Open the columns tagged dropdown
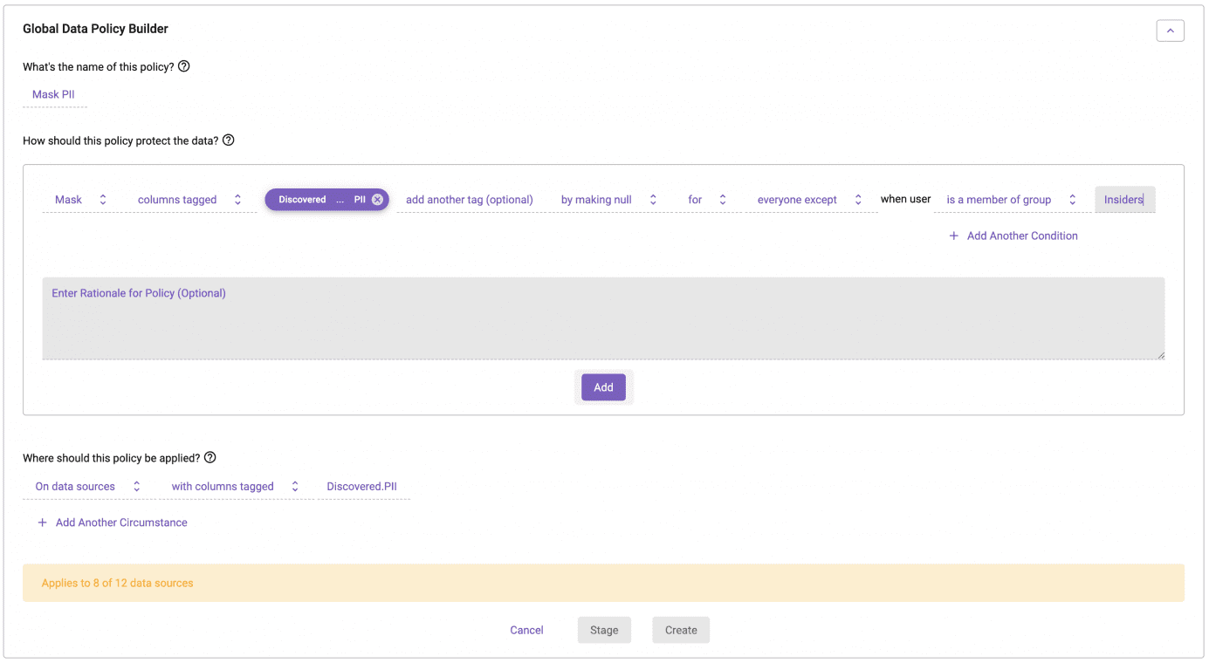The width and height of the screenshot is (1209, 663). [x=189, y=200]
